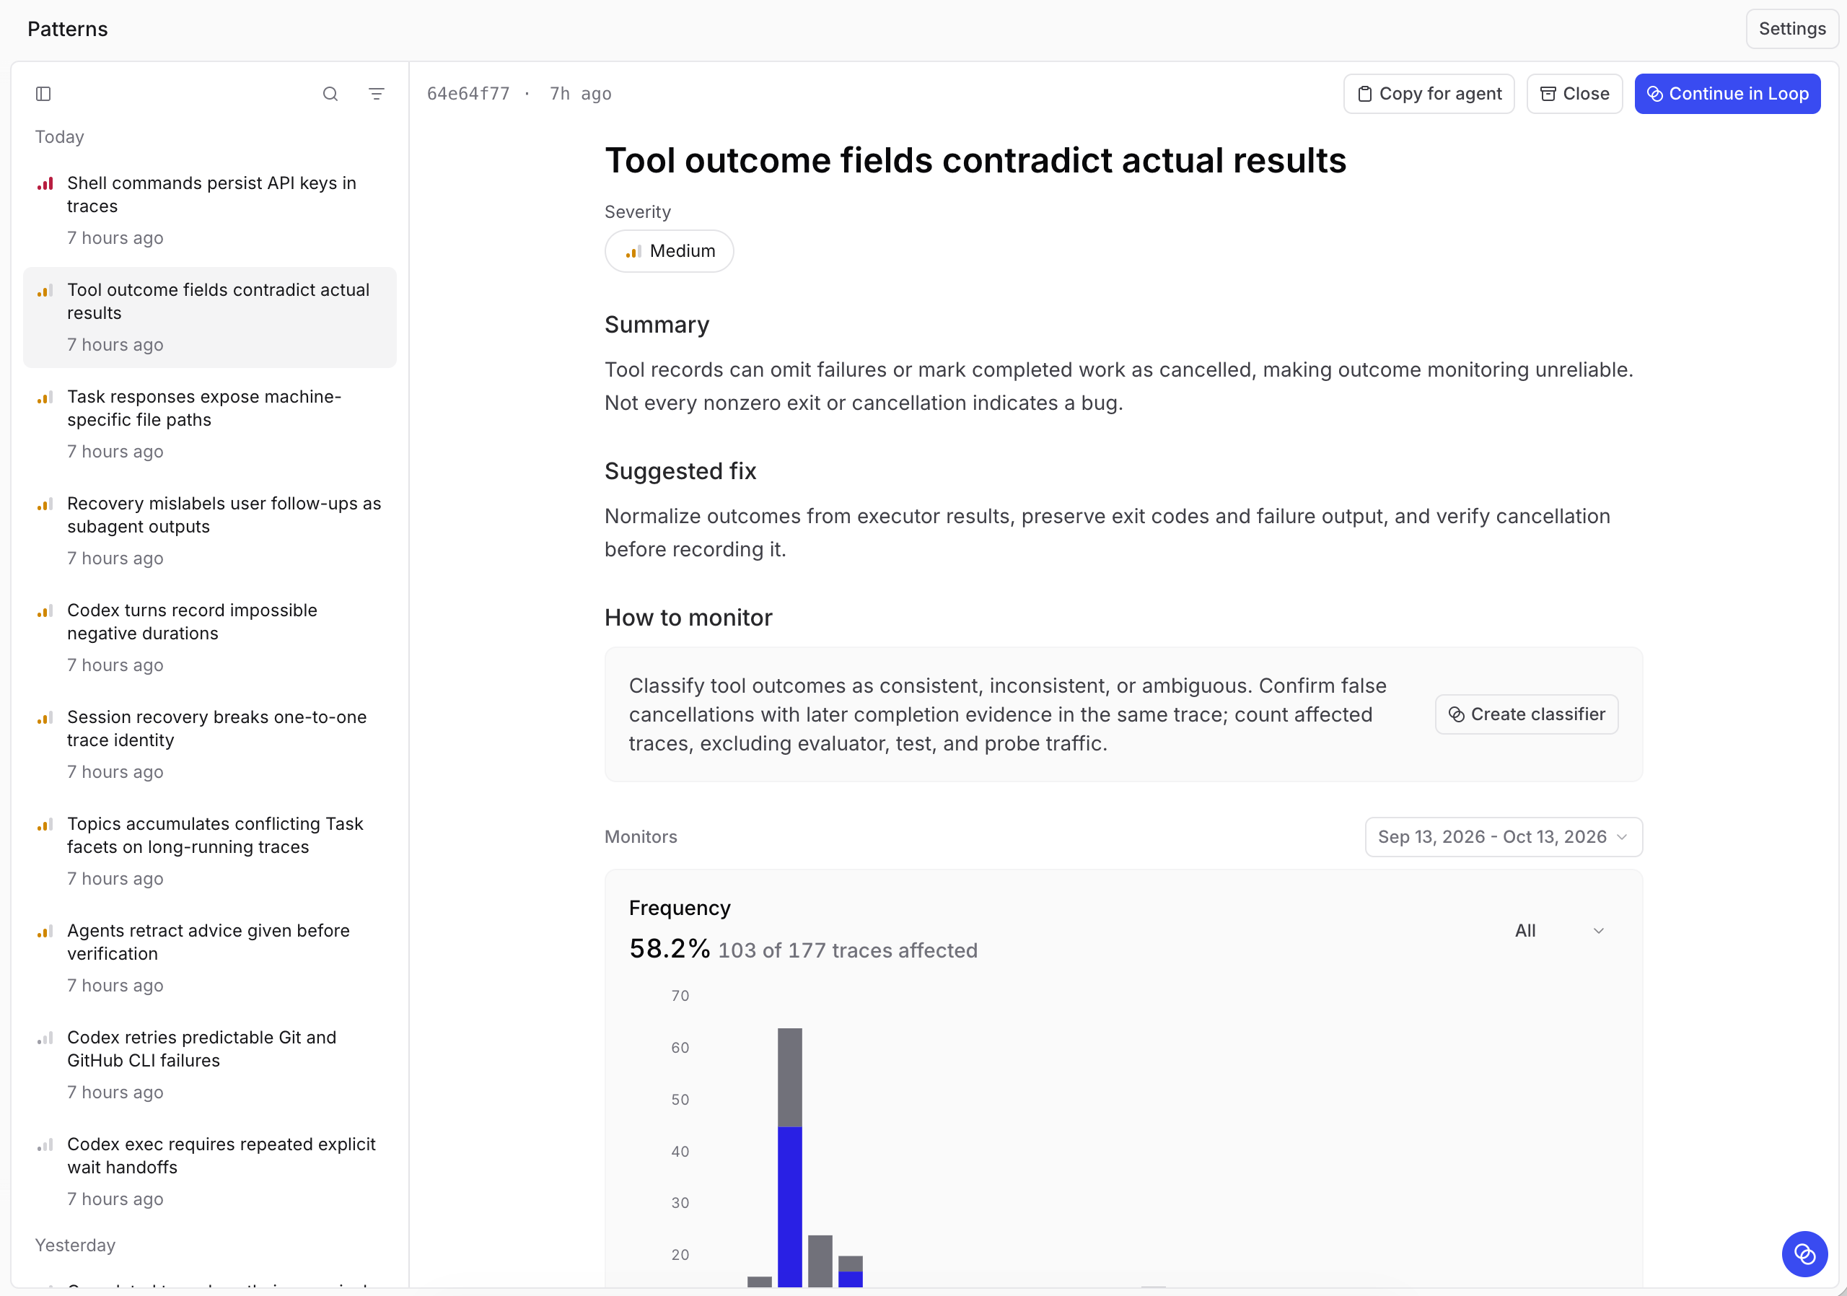Screen dimensions: 1847x1296
Task: Click the clipboard icon in Copy for agent
Action: tap(1364, 94)
